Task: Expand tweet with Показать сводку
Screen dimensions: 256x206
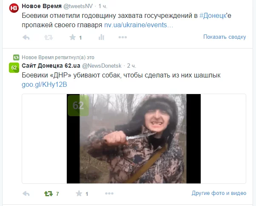Action: click(225, 37)
